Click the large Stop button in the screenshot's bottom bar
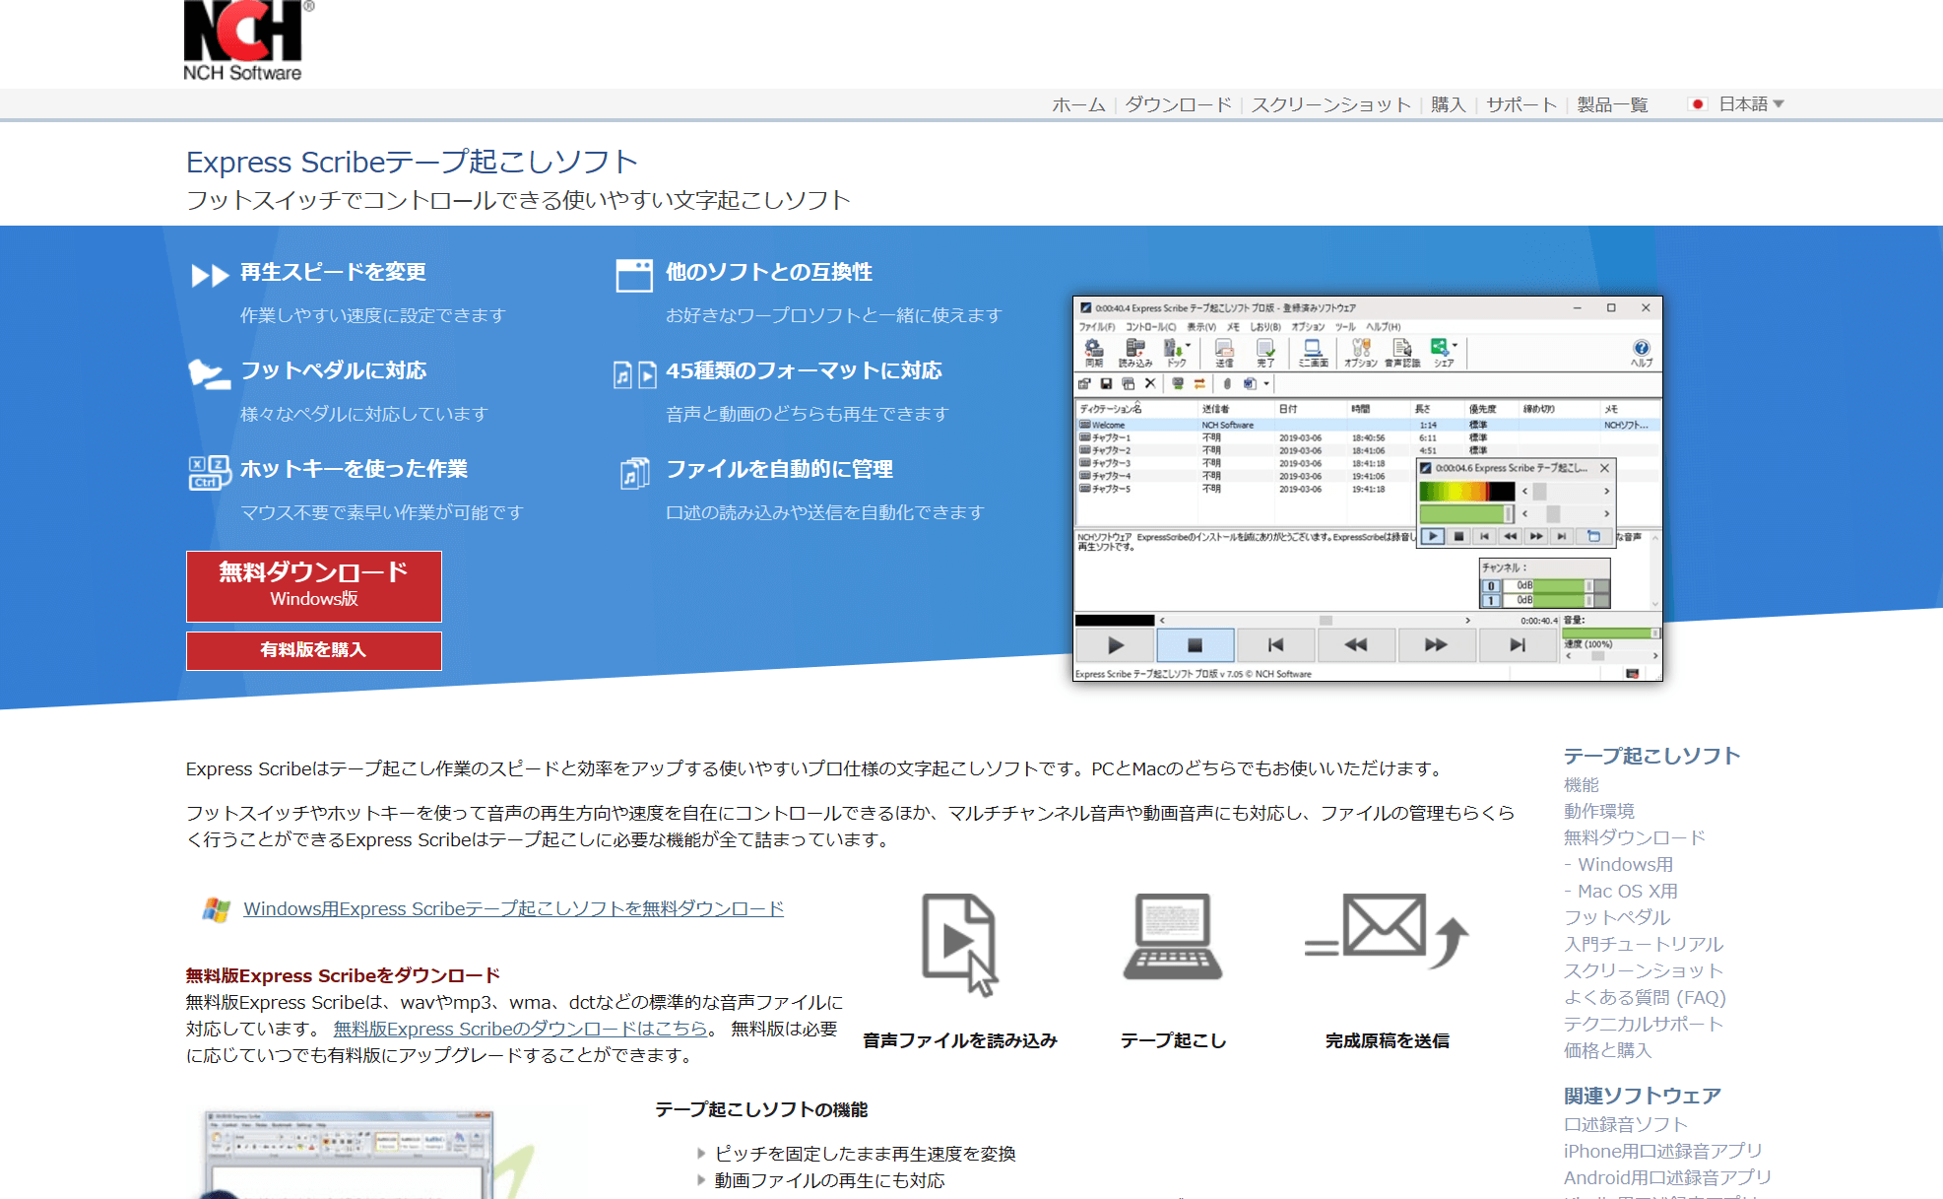 click(x=1195, y=645)
